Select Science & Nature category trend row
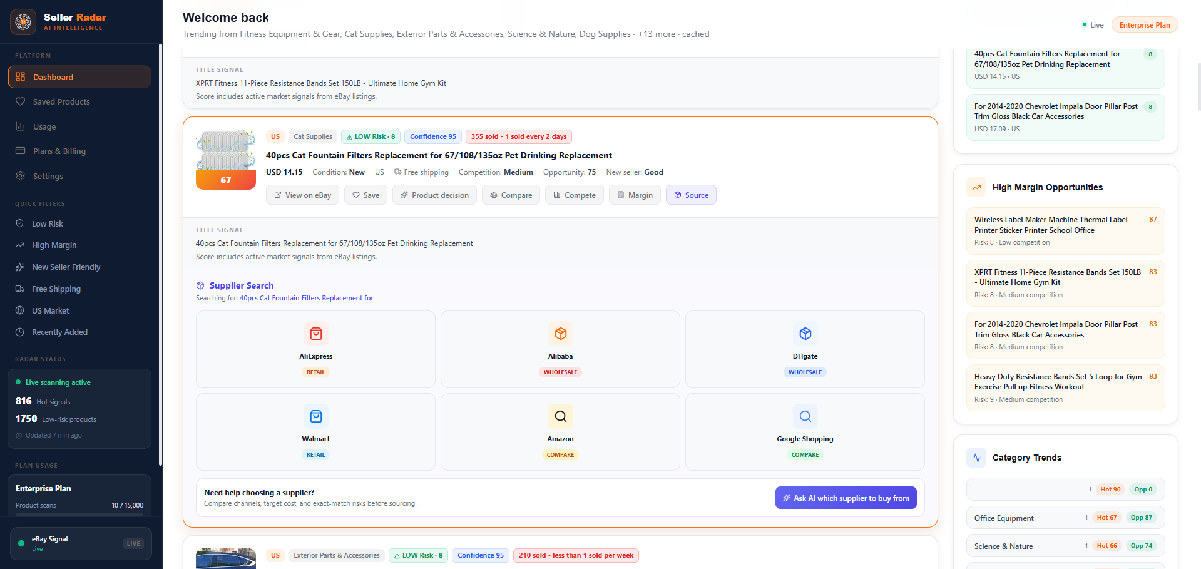The image size is (1201, 569). click(1066, 546)
